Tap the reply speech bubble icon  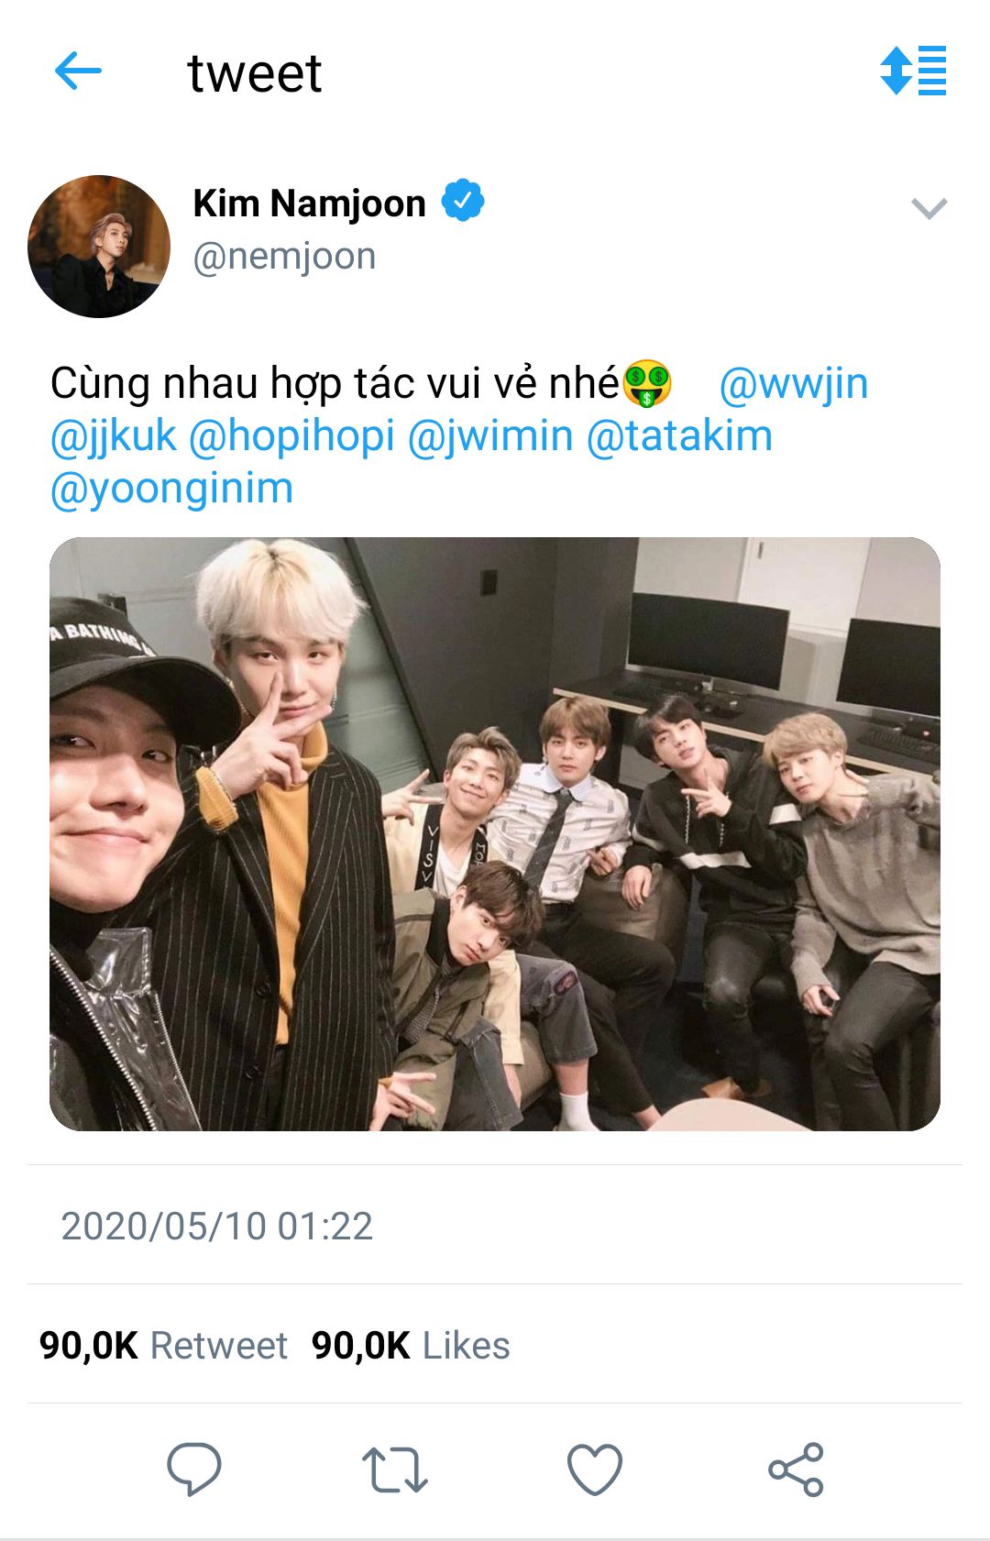(193, 1469)
